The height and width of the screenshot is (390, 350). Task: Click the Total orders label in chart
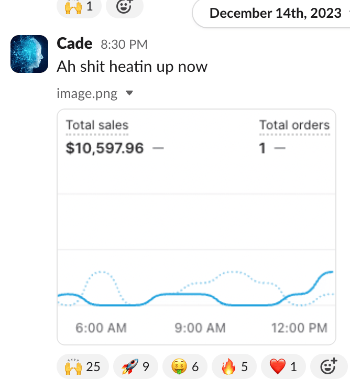(x=294, y=125)
